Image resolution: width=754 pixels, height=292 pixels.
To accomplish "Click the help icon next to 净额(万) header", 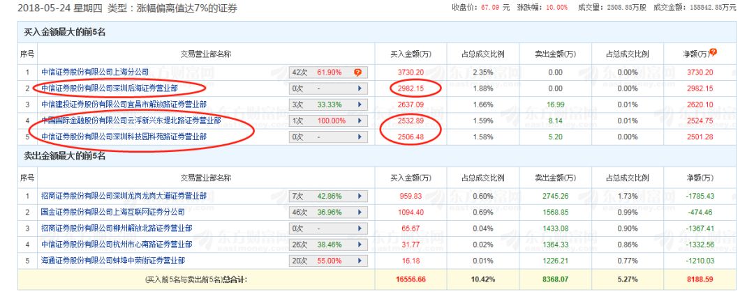I will tap(713, 52).
